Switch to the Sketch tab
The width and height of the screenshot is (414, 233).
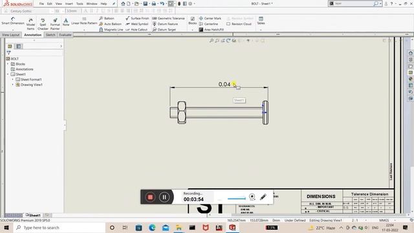point(50,35)
